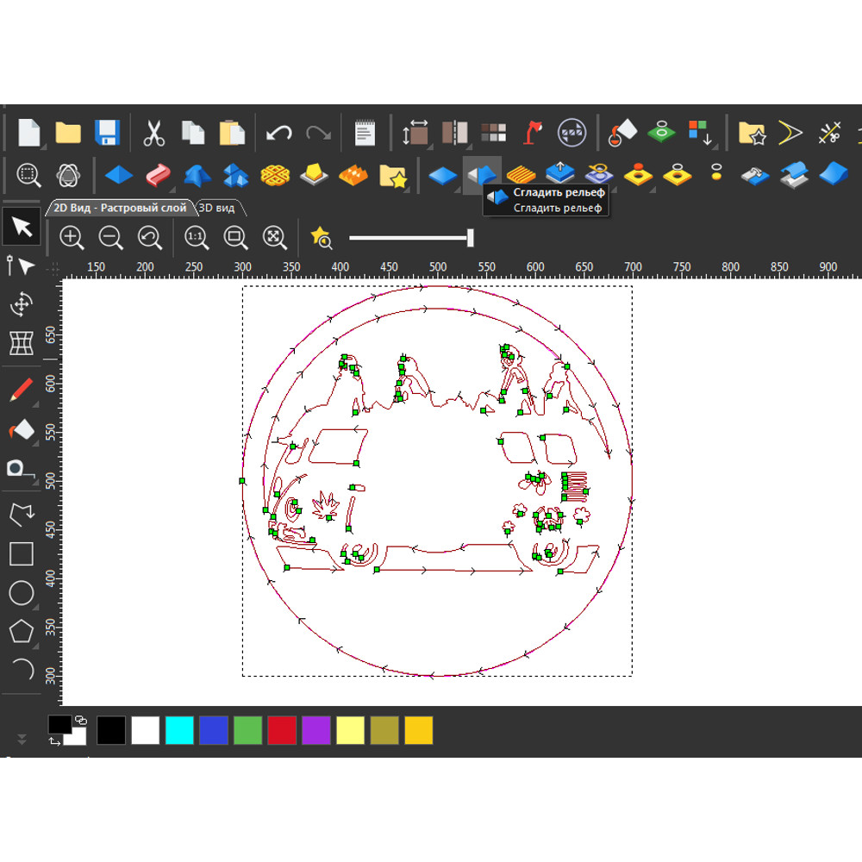Choose the Create Circle tool
Viewport: 862px width, 862px height.
21,593
